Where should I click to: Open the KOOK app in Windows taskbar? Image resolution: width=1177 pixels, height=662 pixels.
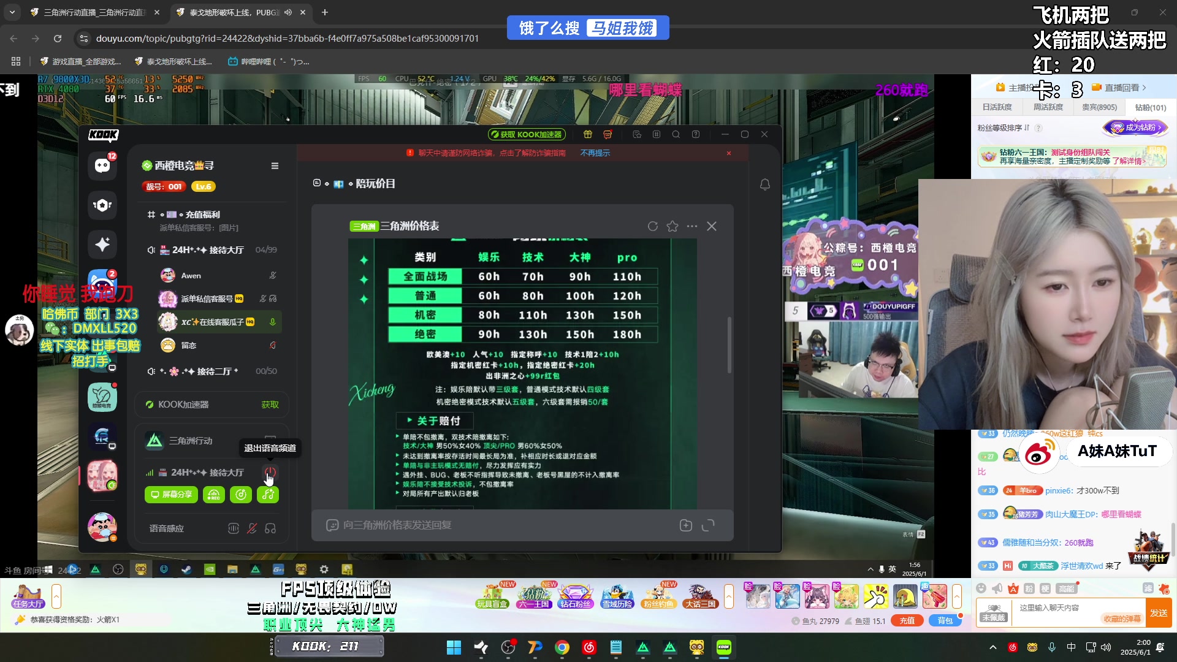(x=724, y=647)
